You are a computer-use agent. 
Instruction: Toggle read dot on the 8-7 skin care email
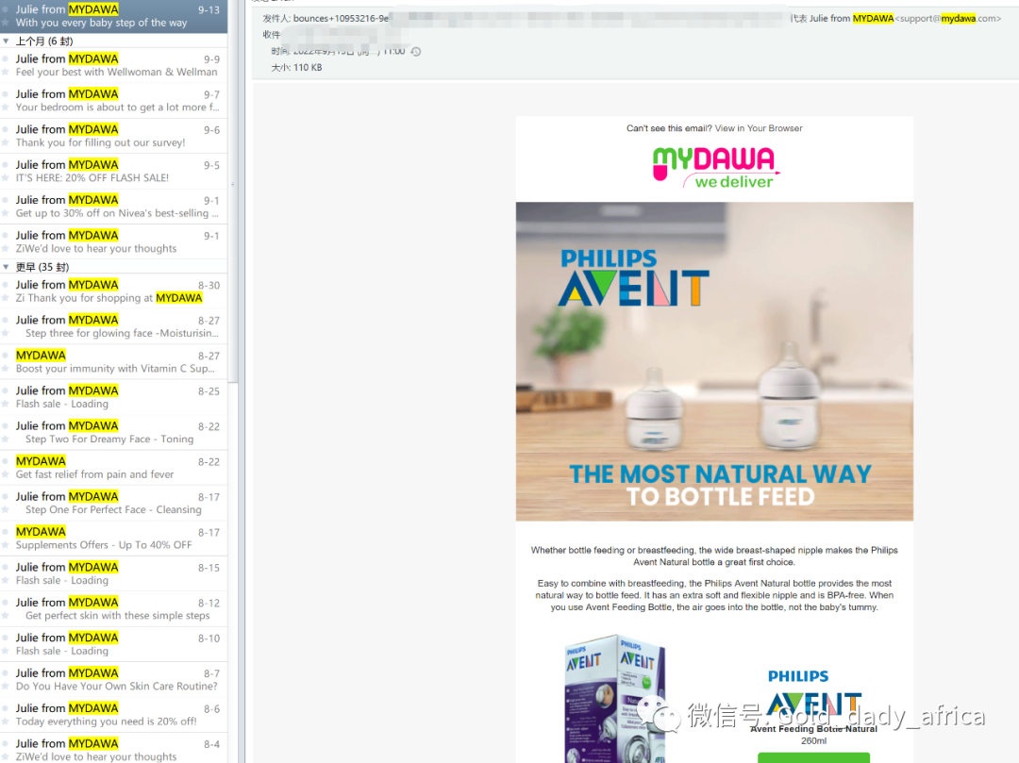6,672
